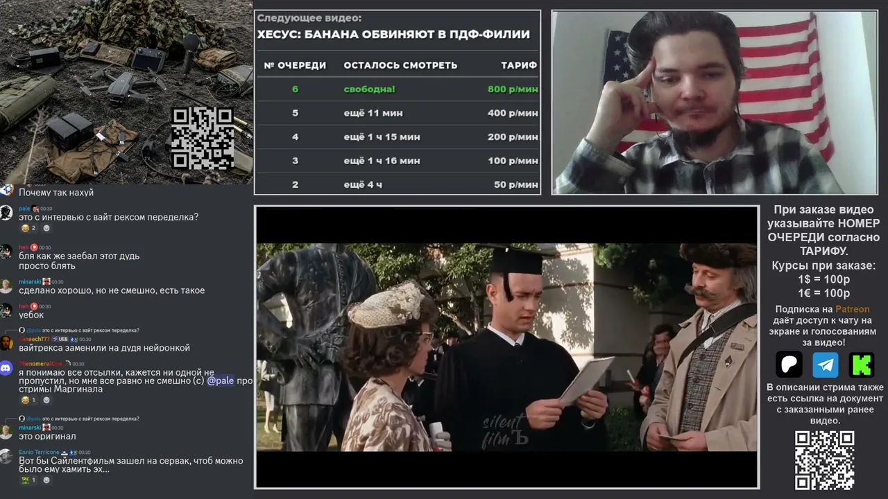
Task: Add a reaction to Ennio Terricone's message
Action: (46, 480)
